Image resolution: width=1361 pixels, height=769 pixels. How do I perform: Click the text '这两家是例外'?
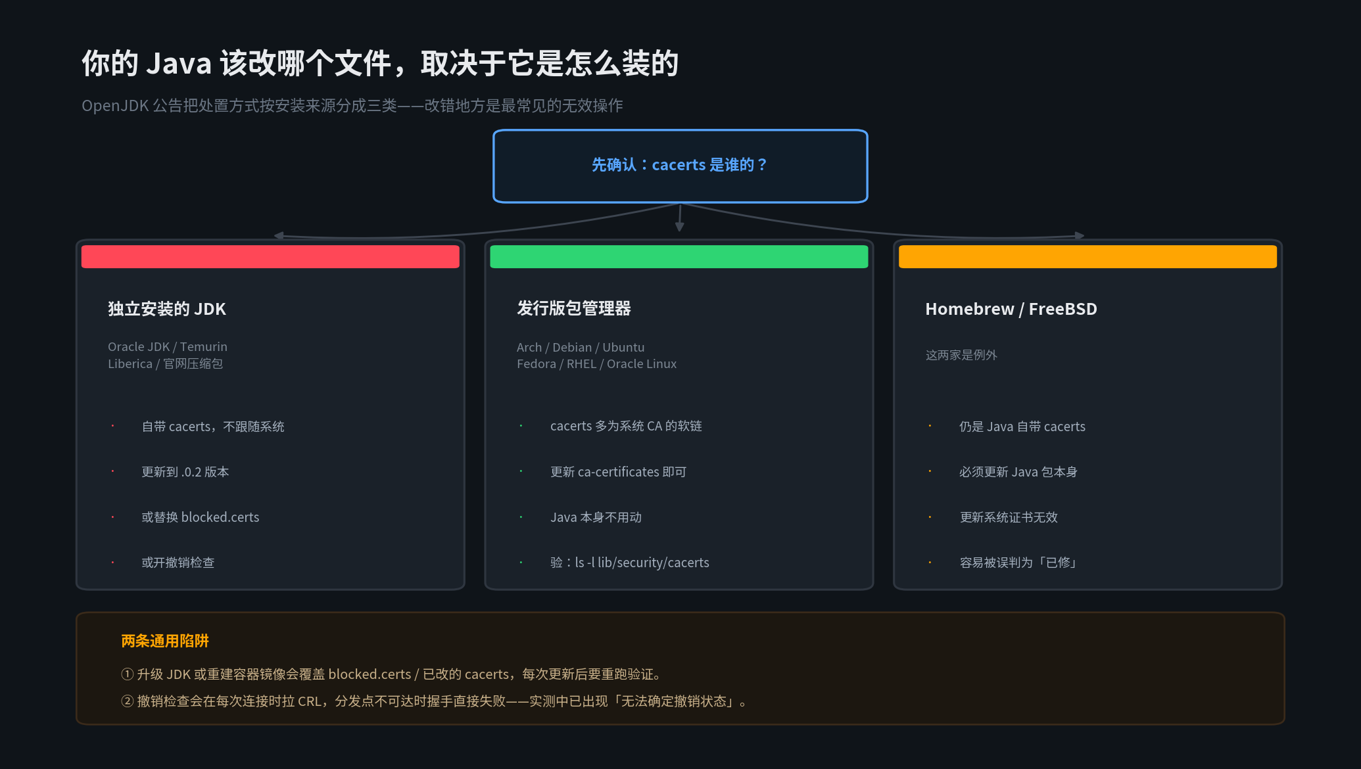tap(961, 355)
